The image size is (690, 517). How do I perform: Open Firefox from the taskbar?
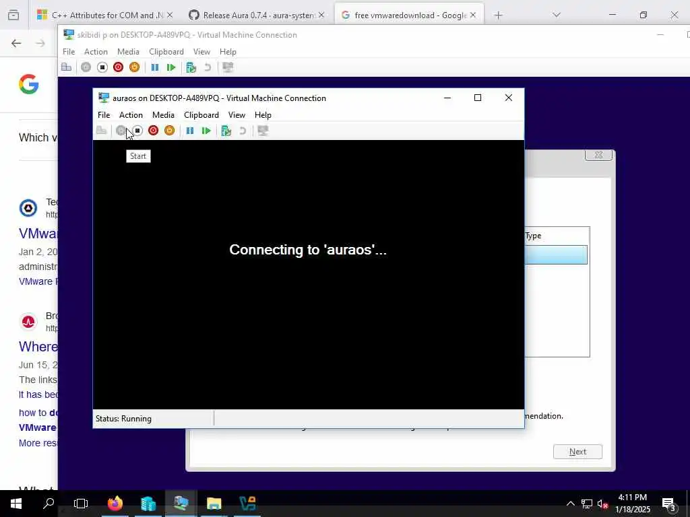click(x=115, y=504)
